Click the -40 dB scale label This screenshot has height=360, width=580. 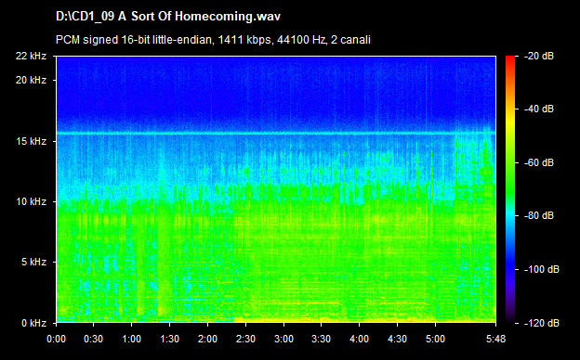[539, 109]
